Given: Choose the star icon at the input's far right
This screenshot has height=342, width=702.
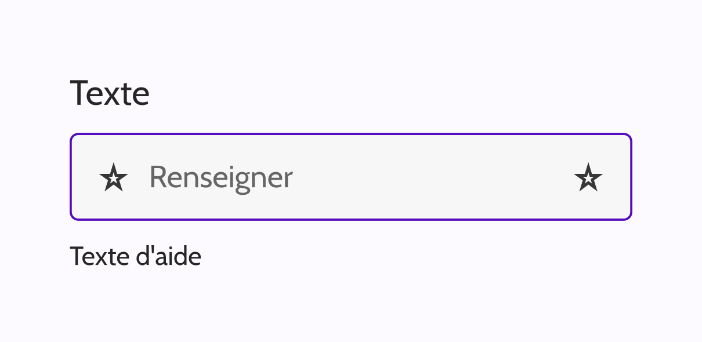Looking at the screenshot, I should pyautogui.click(x=588, y=177).
